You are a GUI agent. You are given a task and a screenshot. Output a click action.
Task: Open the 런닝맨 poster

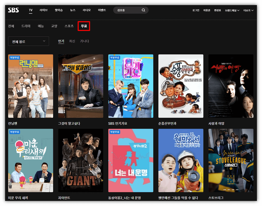[31, 86]
